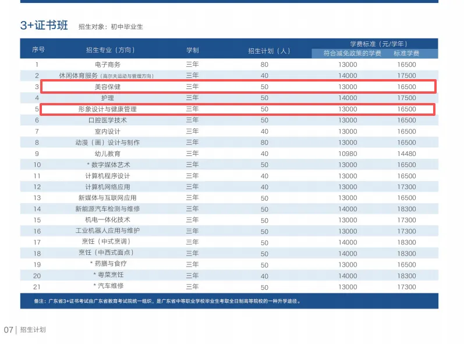Click the '标准学费' sub-header

[406, 54]
